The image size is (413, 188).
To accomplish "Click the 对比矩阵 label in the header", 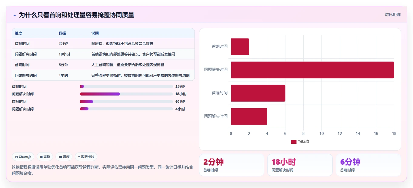I will click(393, 15).
